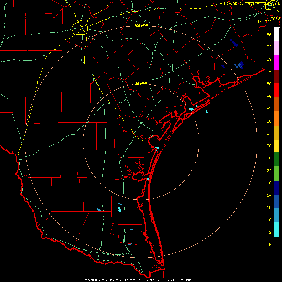Click the legend value '62'
282x282 pixels.
pos(269,47)
